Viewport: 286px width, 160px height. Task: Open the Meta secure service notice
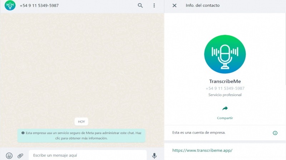coord(82,135)
